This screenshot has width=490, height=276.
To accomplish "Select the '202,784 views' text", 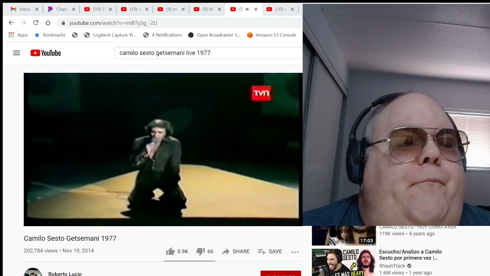I will [41, 251].
